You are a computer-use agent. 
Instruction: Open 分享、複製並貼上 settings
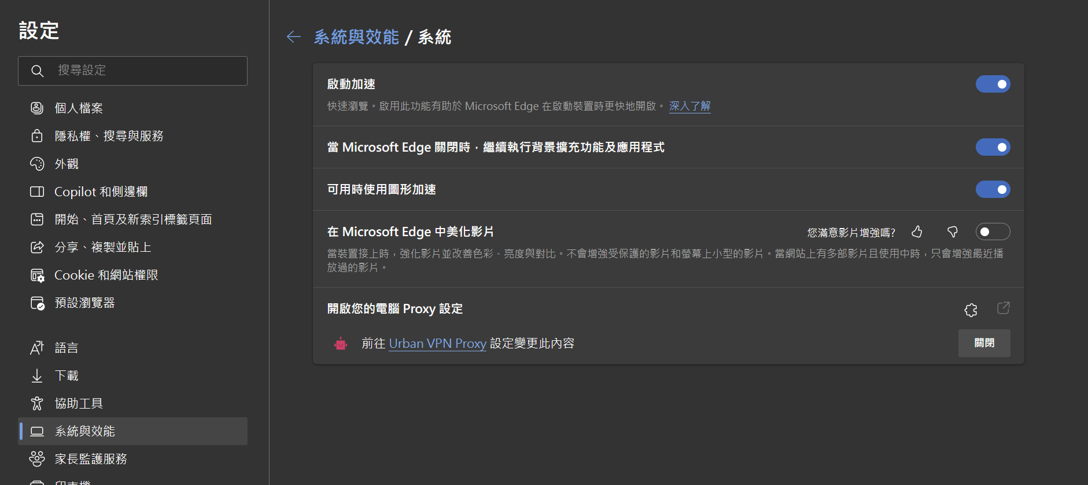[x=133, y=247]
